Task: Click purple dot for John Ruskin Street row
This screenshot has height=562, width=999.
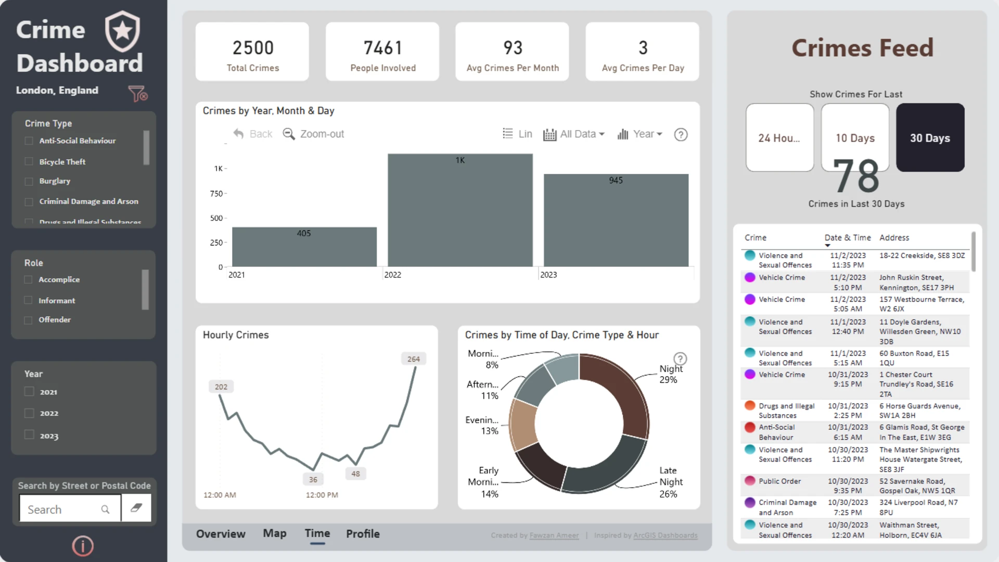Action: tap(750, 277)
